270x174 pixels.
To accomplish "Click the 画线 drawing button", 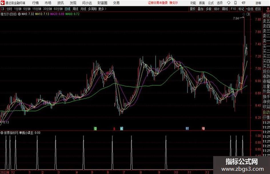I will click(x=225, y=9).
